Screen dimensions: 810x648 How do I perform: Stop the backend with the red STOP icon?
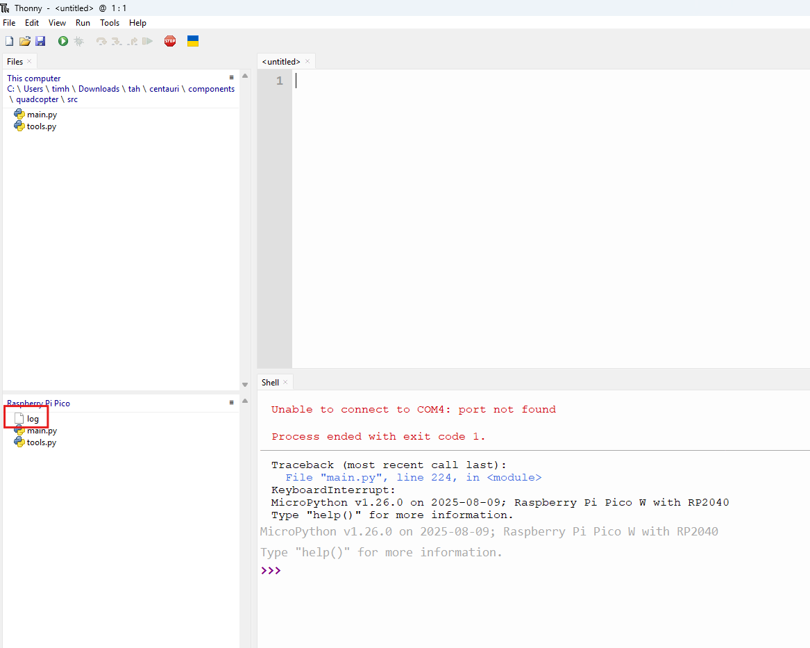point(170,42)
